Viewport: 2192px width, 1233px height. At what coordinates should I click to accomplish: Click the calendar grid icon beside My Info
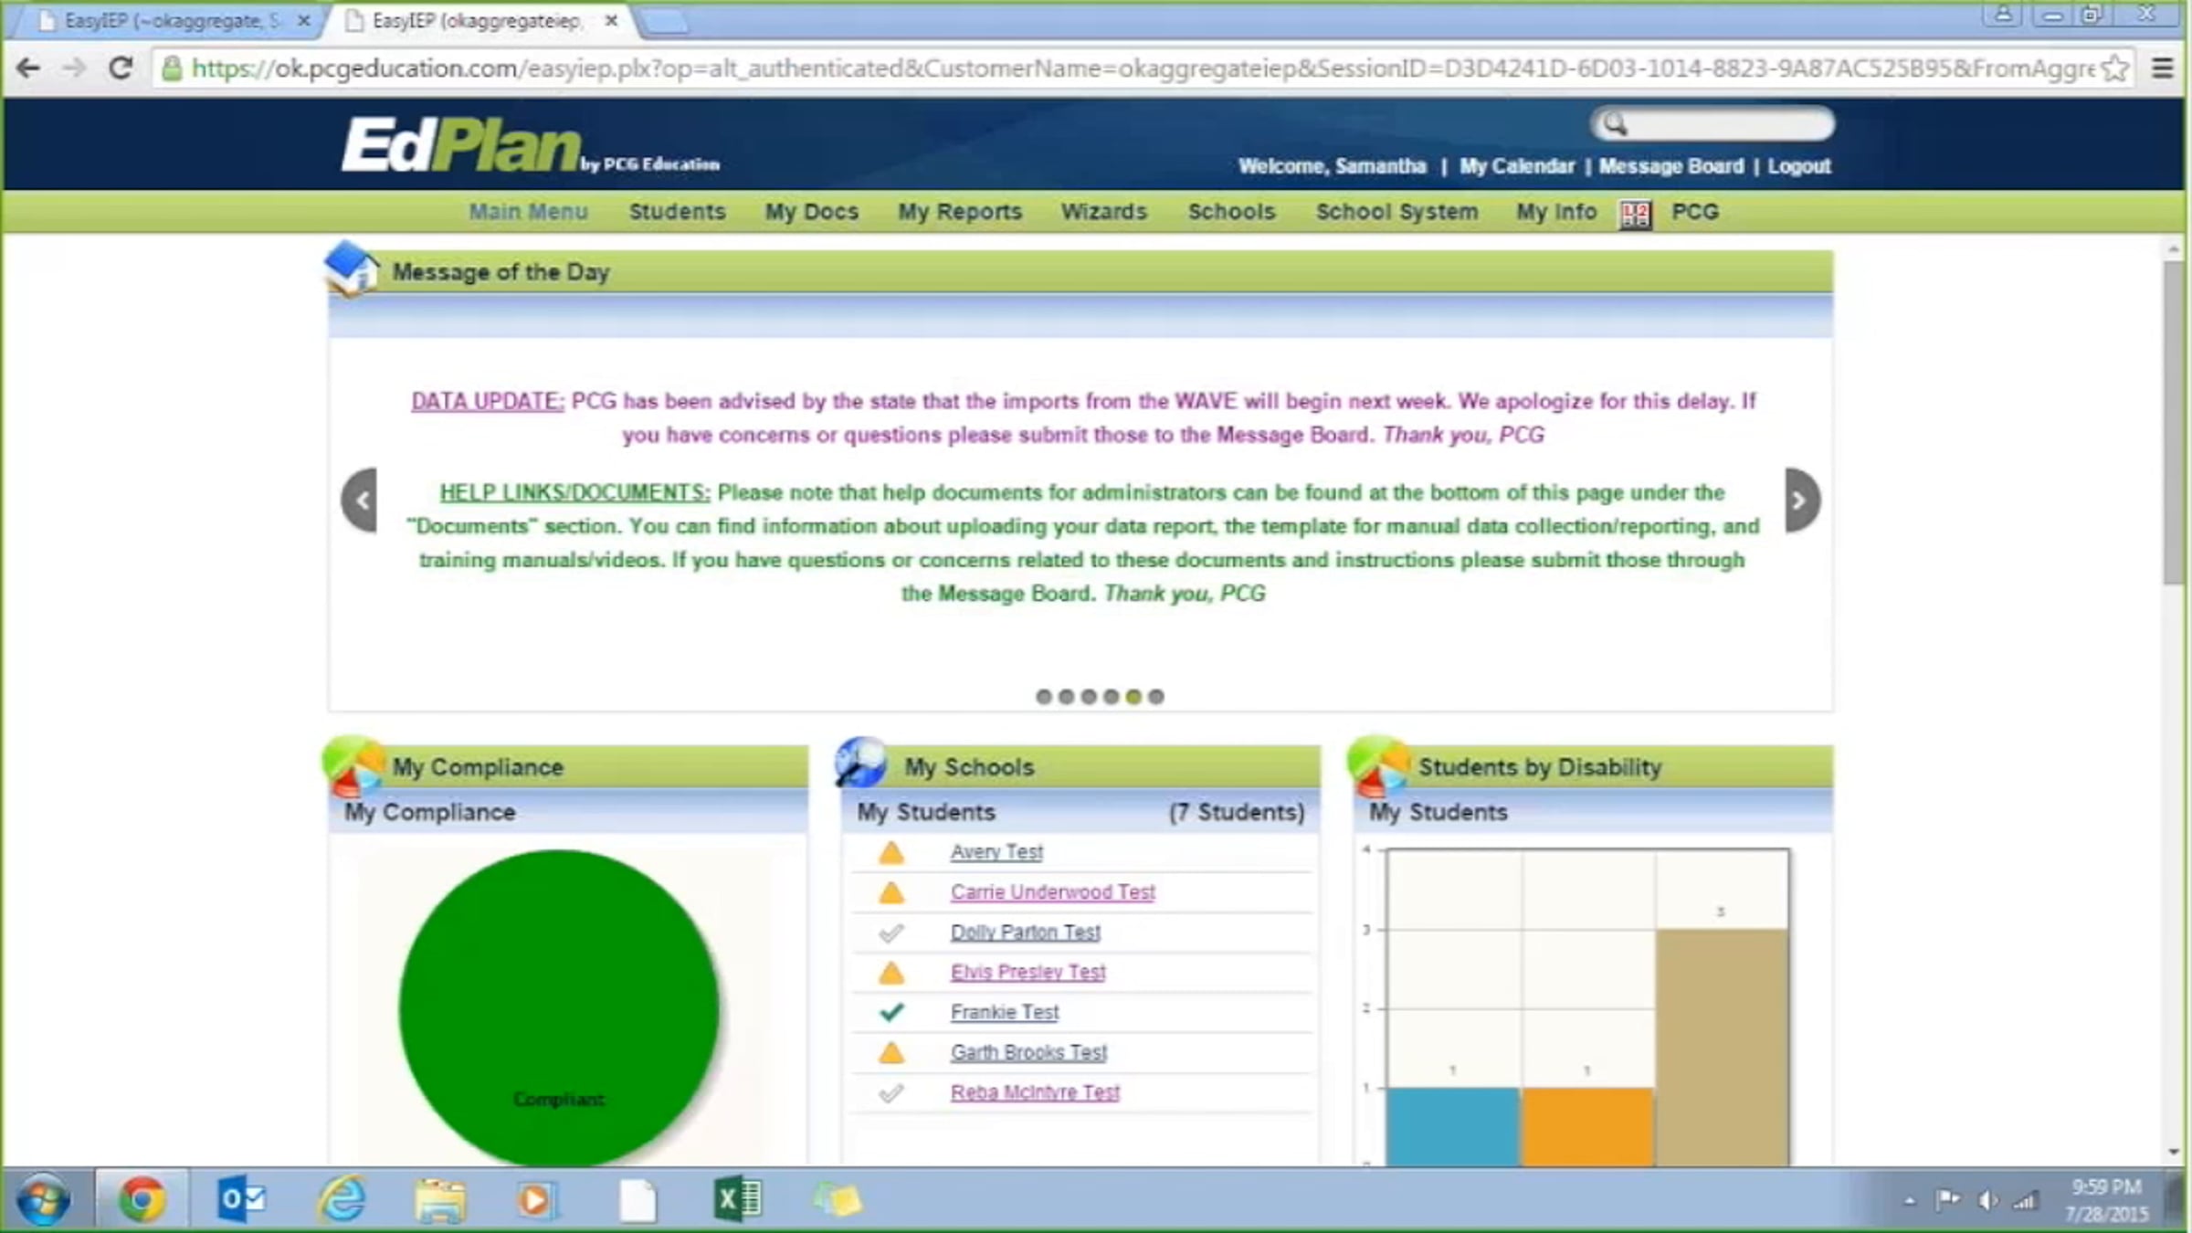(x=1635, y=215)
